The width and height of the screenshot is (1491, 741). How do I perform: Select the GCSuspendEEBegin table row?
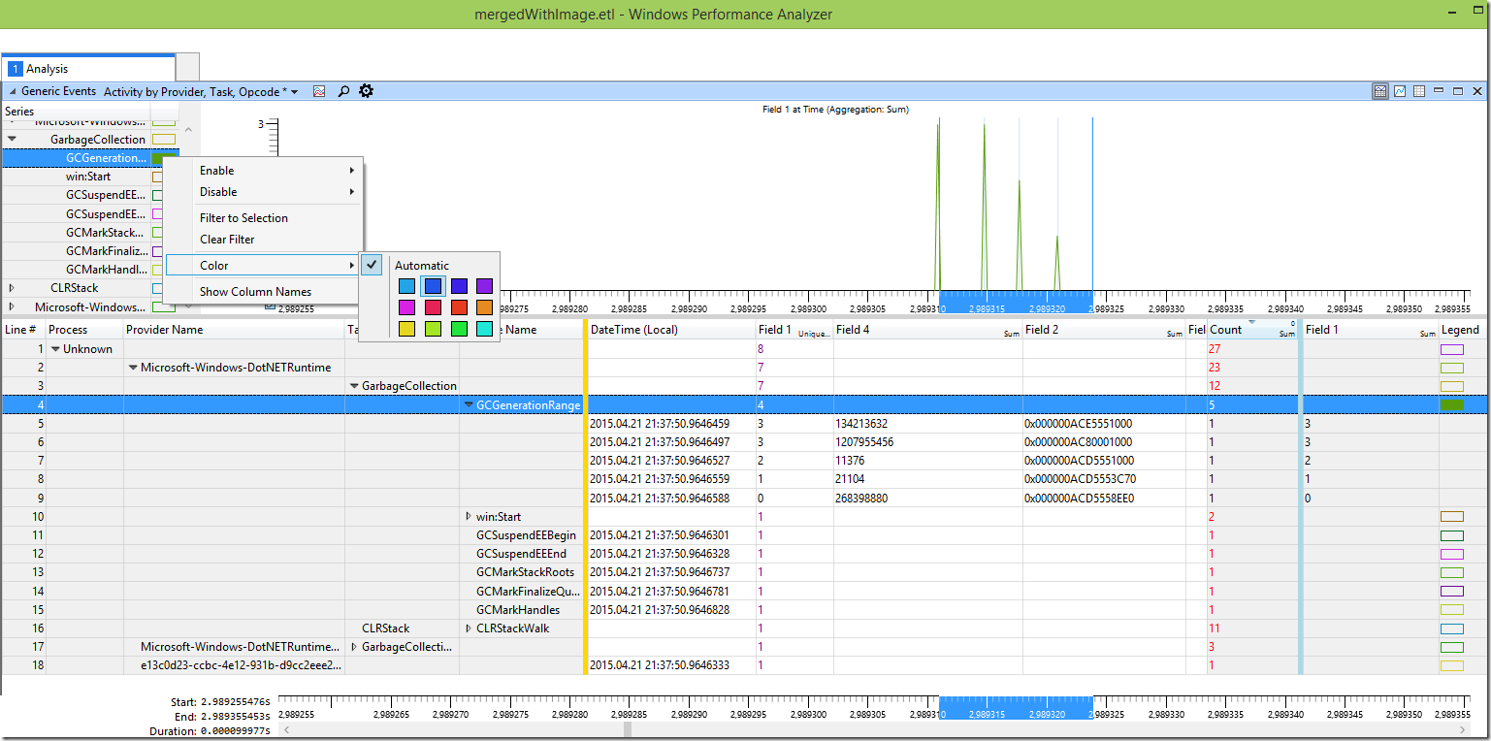click(x=745, y=535)
